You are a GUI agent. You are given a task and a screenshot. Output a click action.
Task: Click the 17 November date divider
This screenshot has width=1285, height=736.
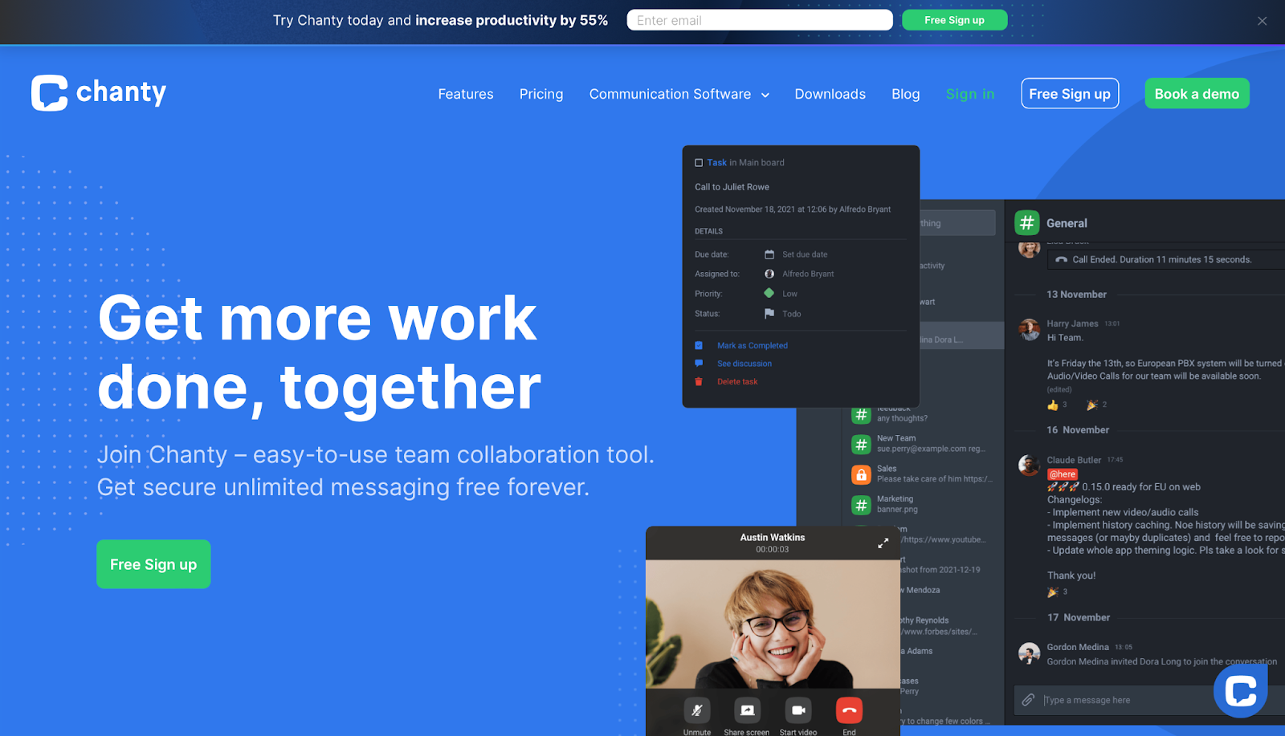tap(1079, 617)
